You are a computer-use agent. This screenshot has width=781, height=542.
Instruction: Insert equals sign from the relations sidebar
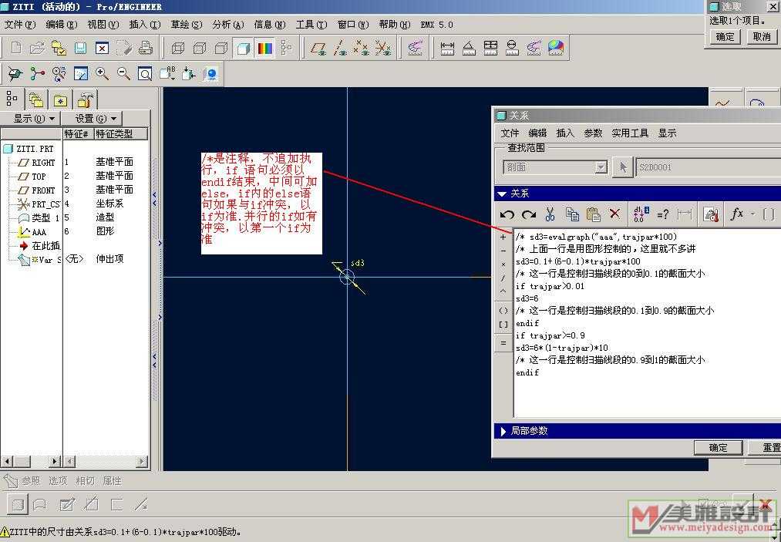coord(503,343)
